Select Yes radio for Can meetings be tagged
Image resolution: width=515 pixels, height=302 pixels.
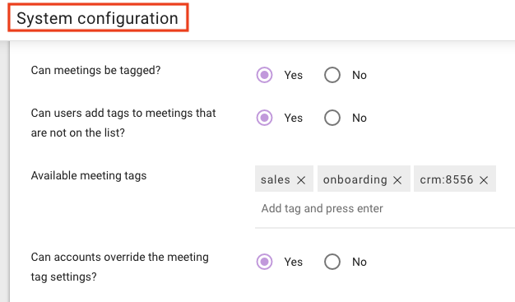[x=264, y=75]
